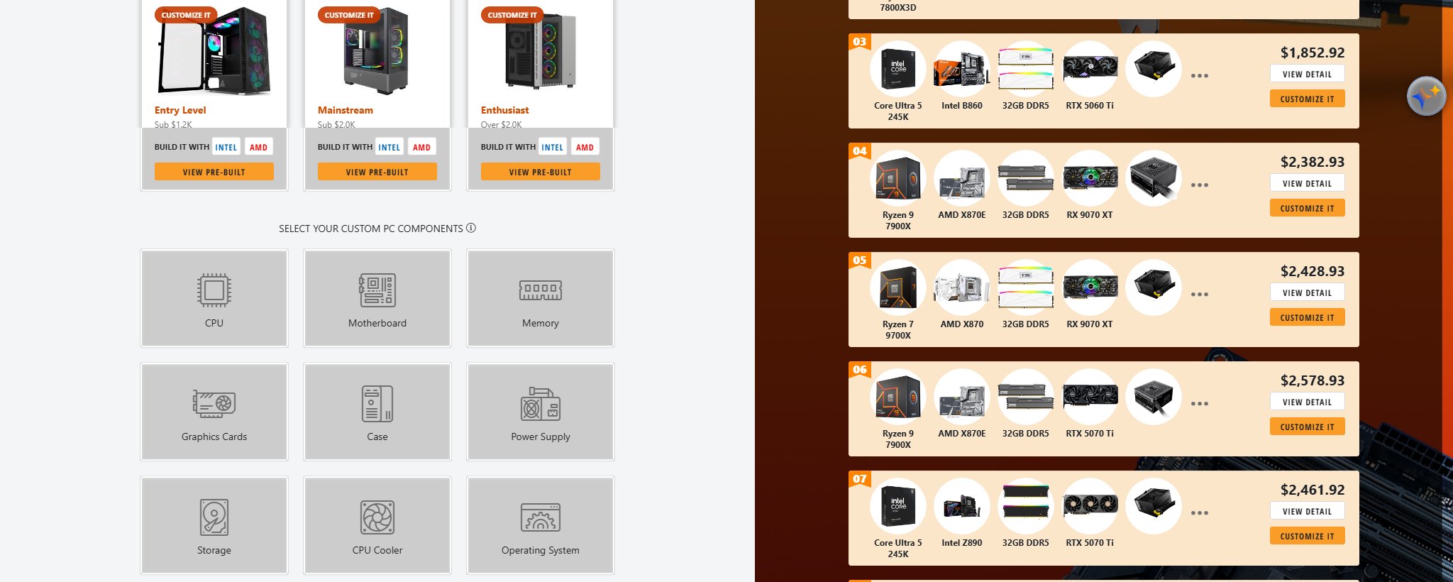Click Core Ultra 5 245K image in build 03

click(x=898, y=69)
